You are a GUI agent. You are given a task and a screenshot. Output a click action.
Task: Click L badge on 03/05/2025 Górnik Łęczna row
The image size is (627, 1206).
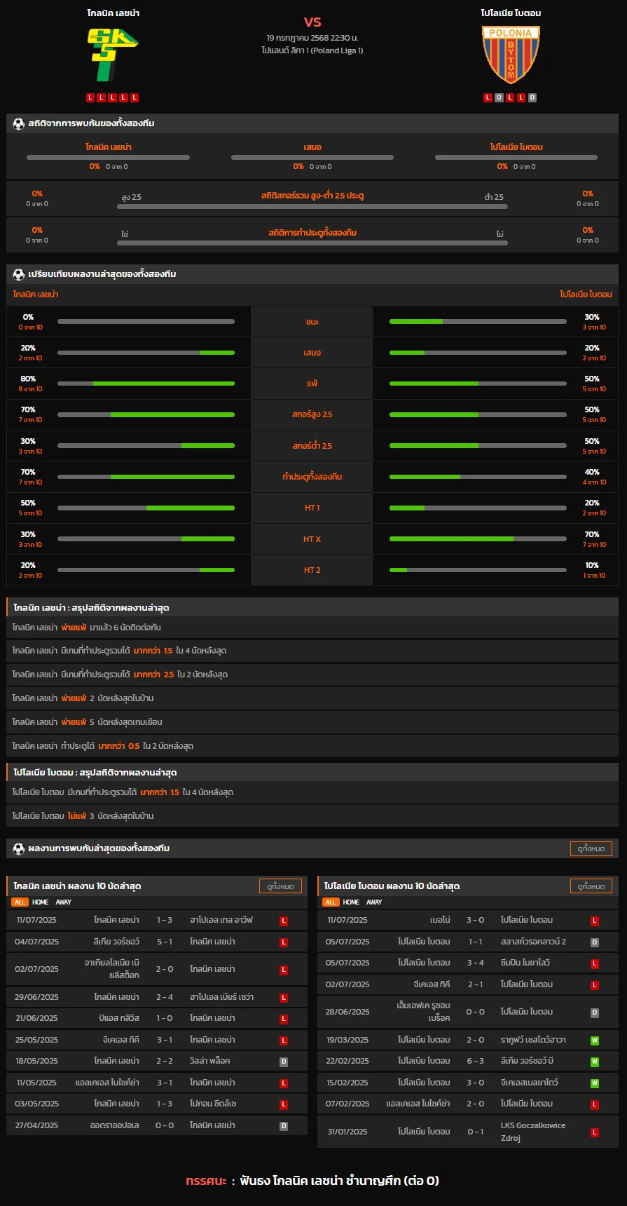pyautogui.click(x=284, y=1104)
